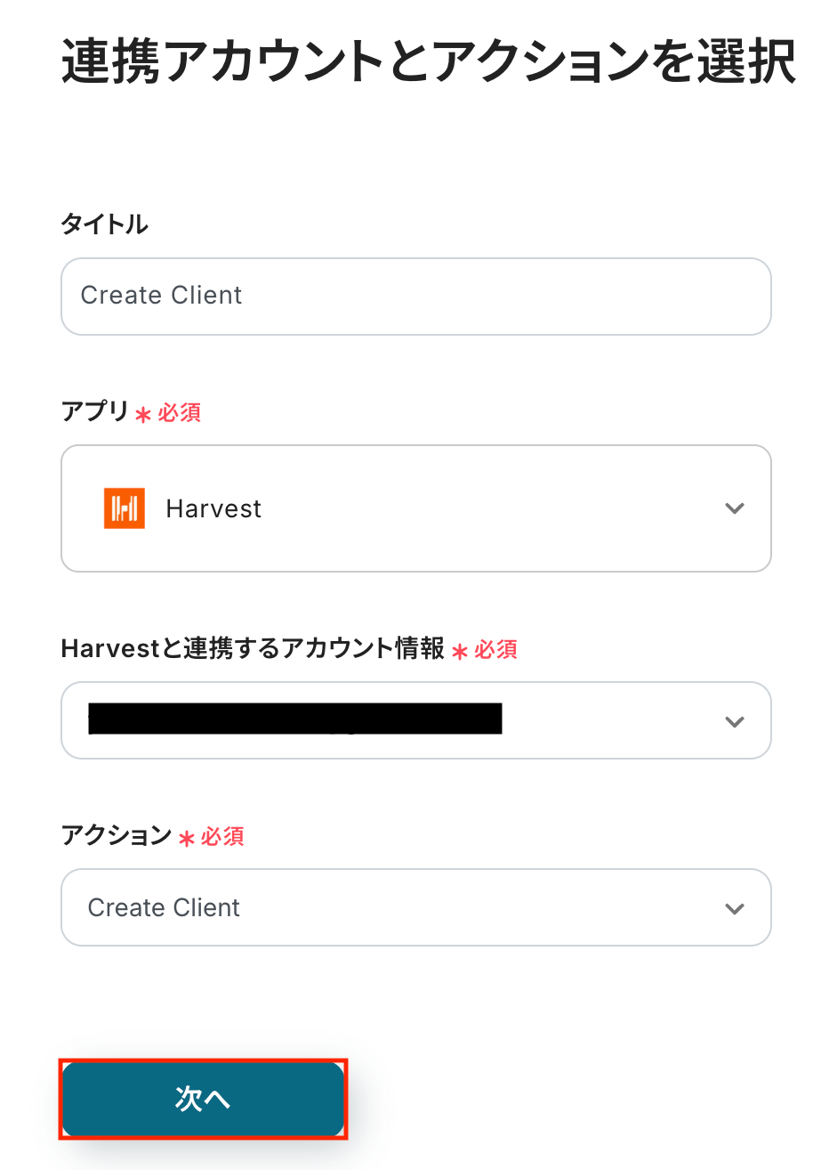
Task: Click the アクション field label
Action: (116, 835)
